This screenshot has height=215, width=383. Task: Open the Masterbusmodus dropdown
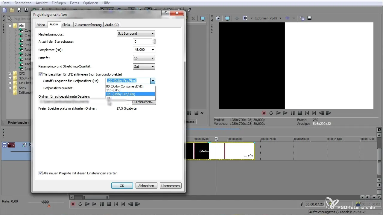point(136,34)
